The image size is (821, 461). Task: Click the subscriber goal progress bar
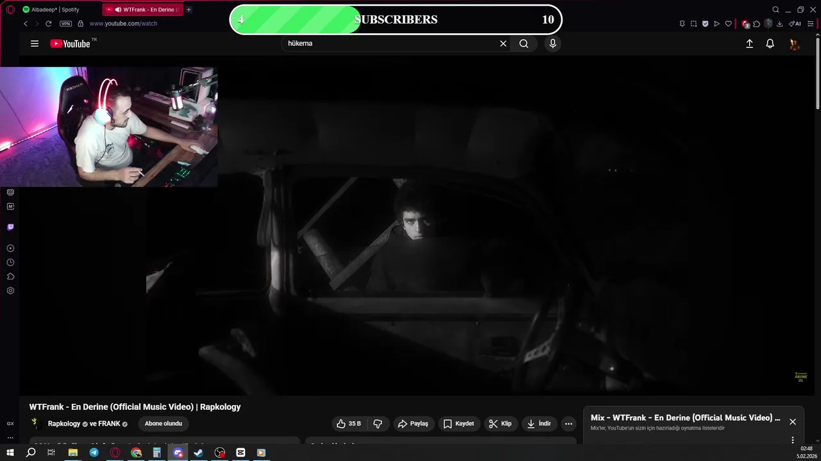396,20
